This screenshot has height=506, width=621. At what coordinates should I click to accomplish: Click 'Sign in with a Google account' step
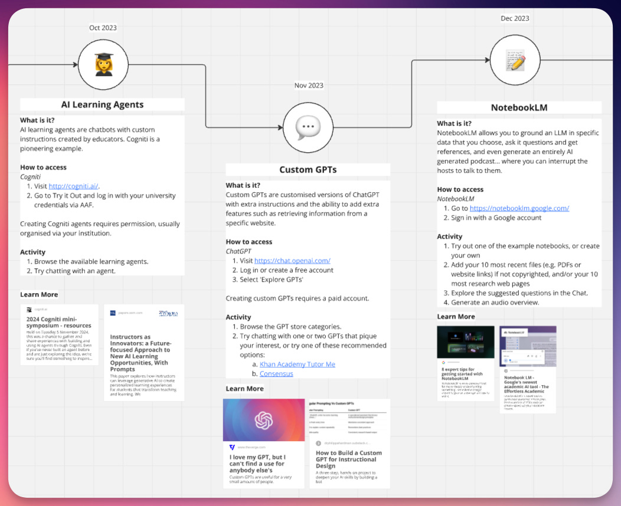(496, 218)
